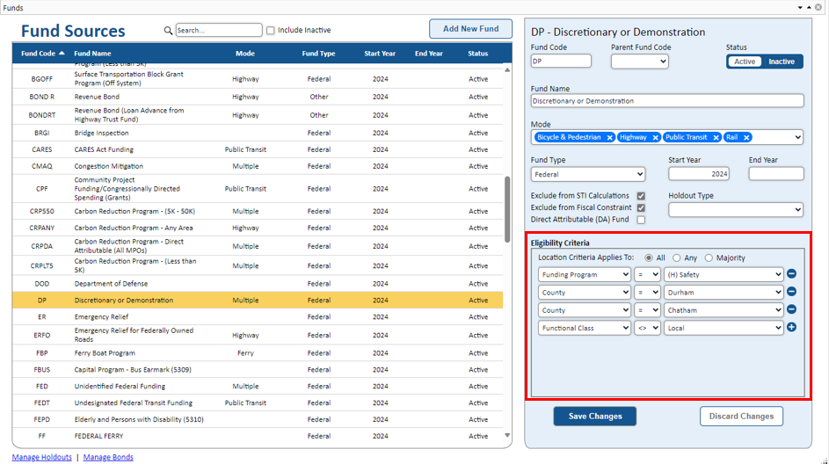Sort by Status column header
The width and height of the screenshot is (829, 464).
[x=478, y=54]
